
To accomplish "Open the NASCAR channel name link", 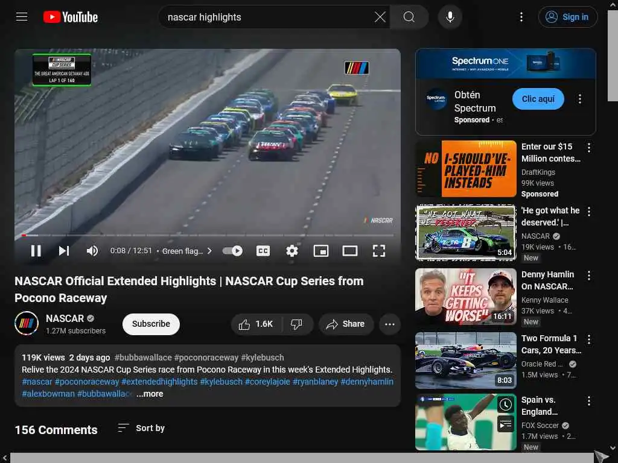I will click(x=65, y=318).
